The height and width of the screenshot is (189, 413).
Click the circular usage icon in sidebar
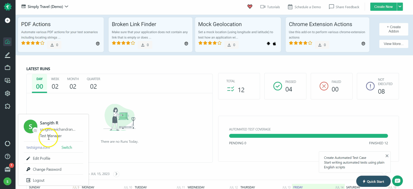(x=8, y=143)
